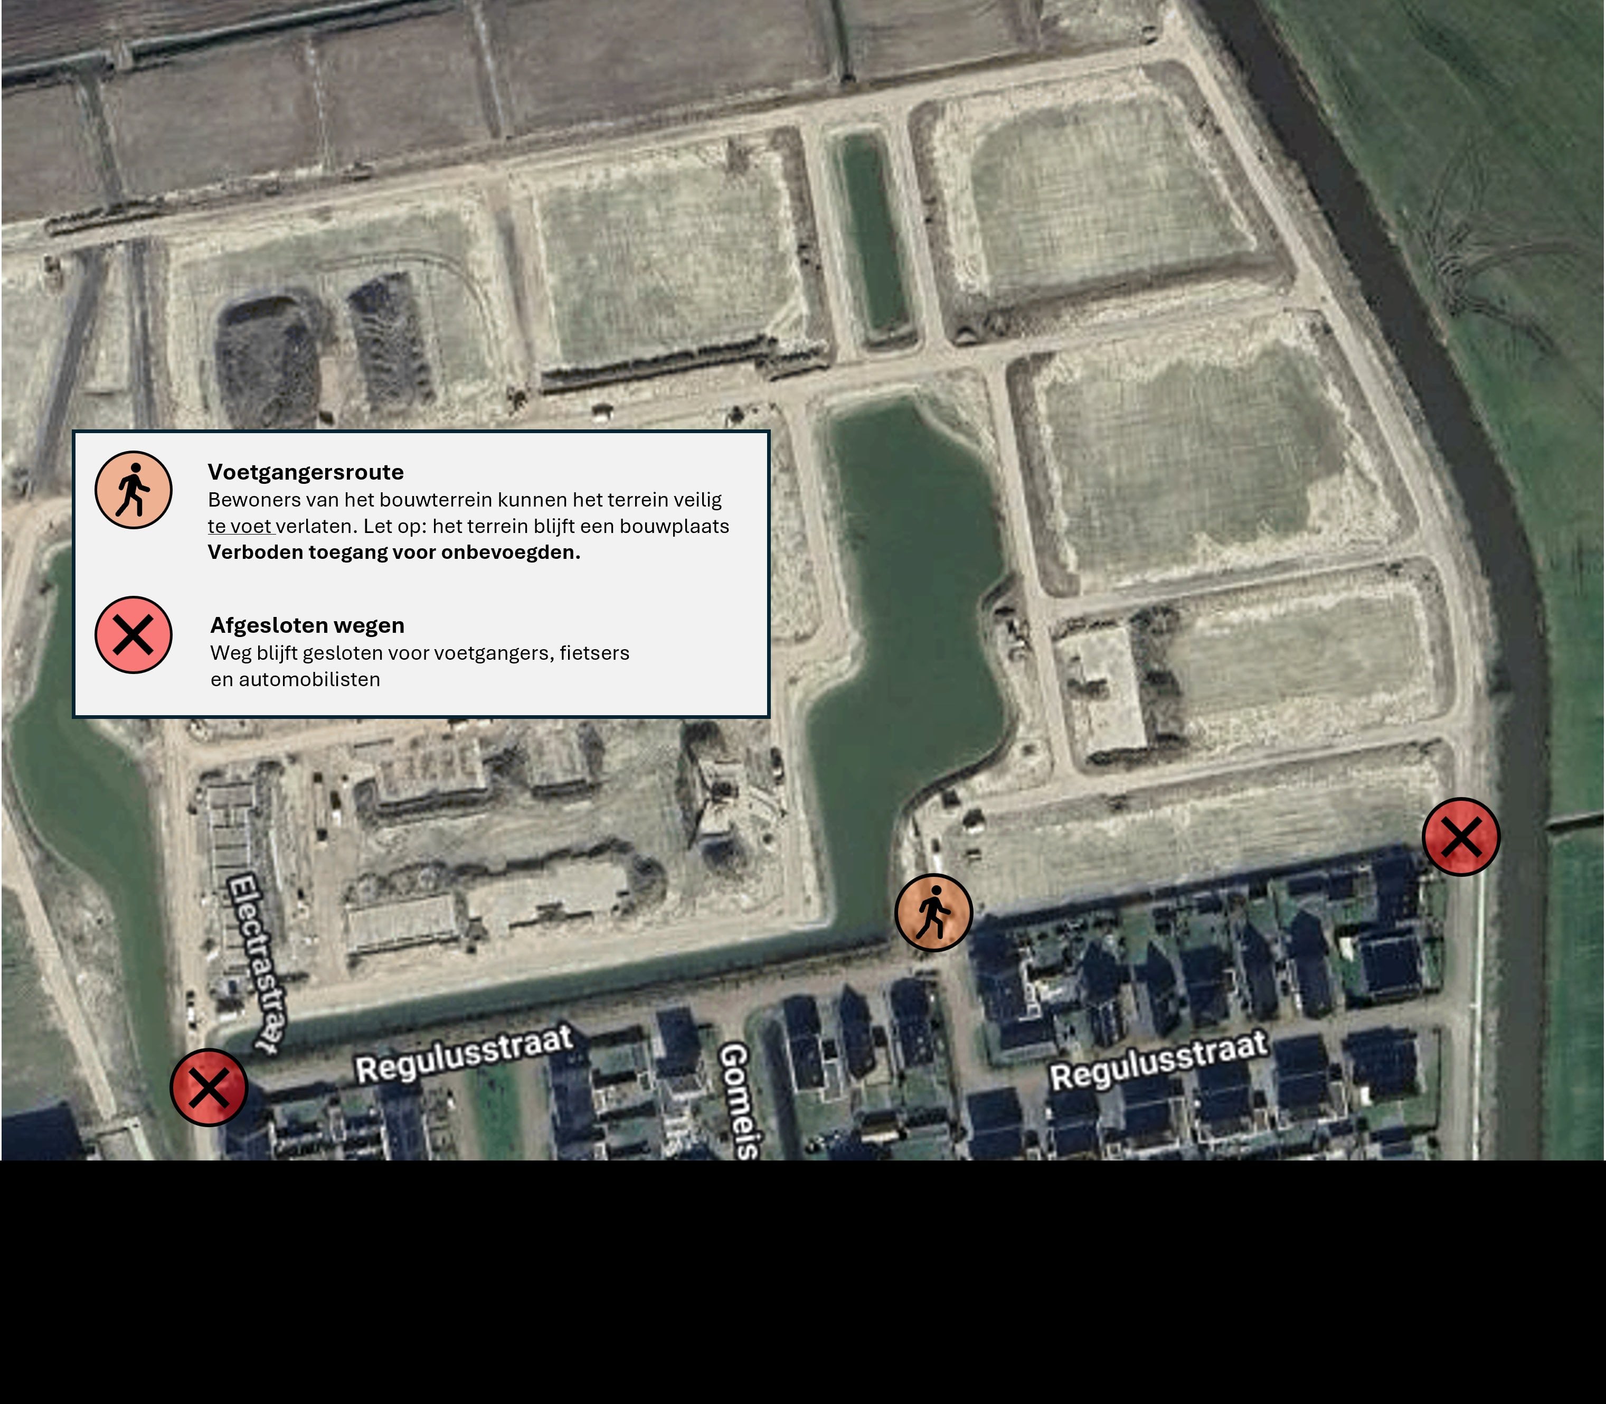Click the red X icon in the legend

click(x=133, y=634)
